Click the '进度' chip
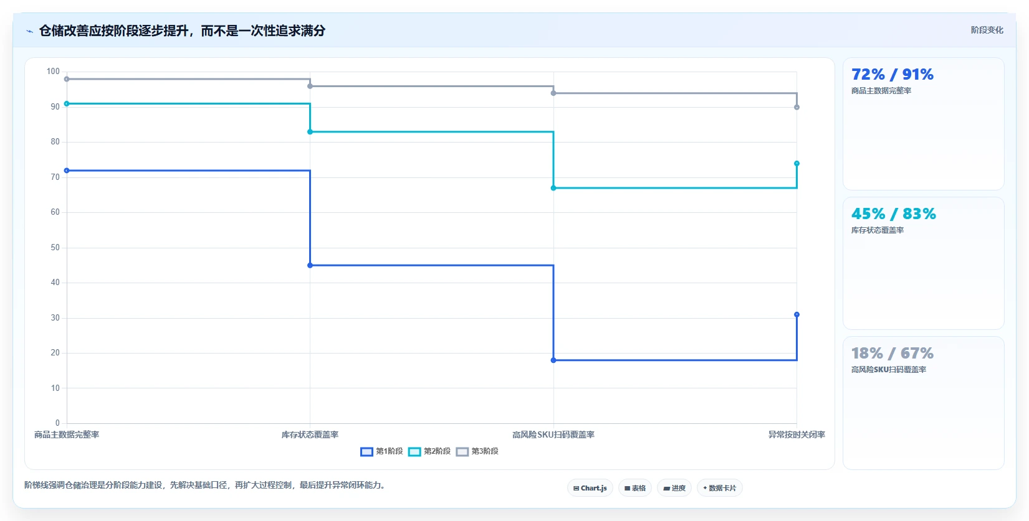Viewport: 1029px width, 521px height. coord(674,488)
